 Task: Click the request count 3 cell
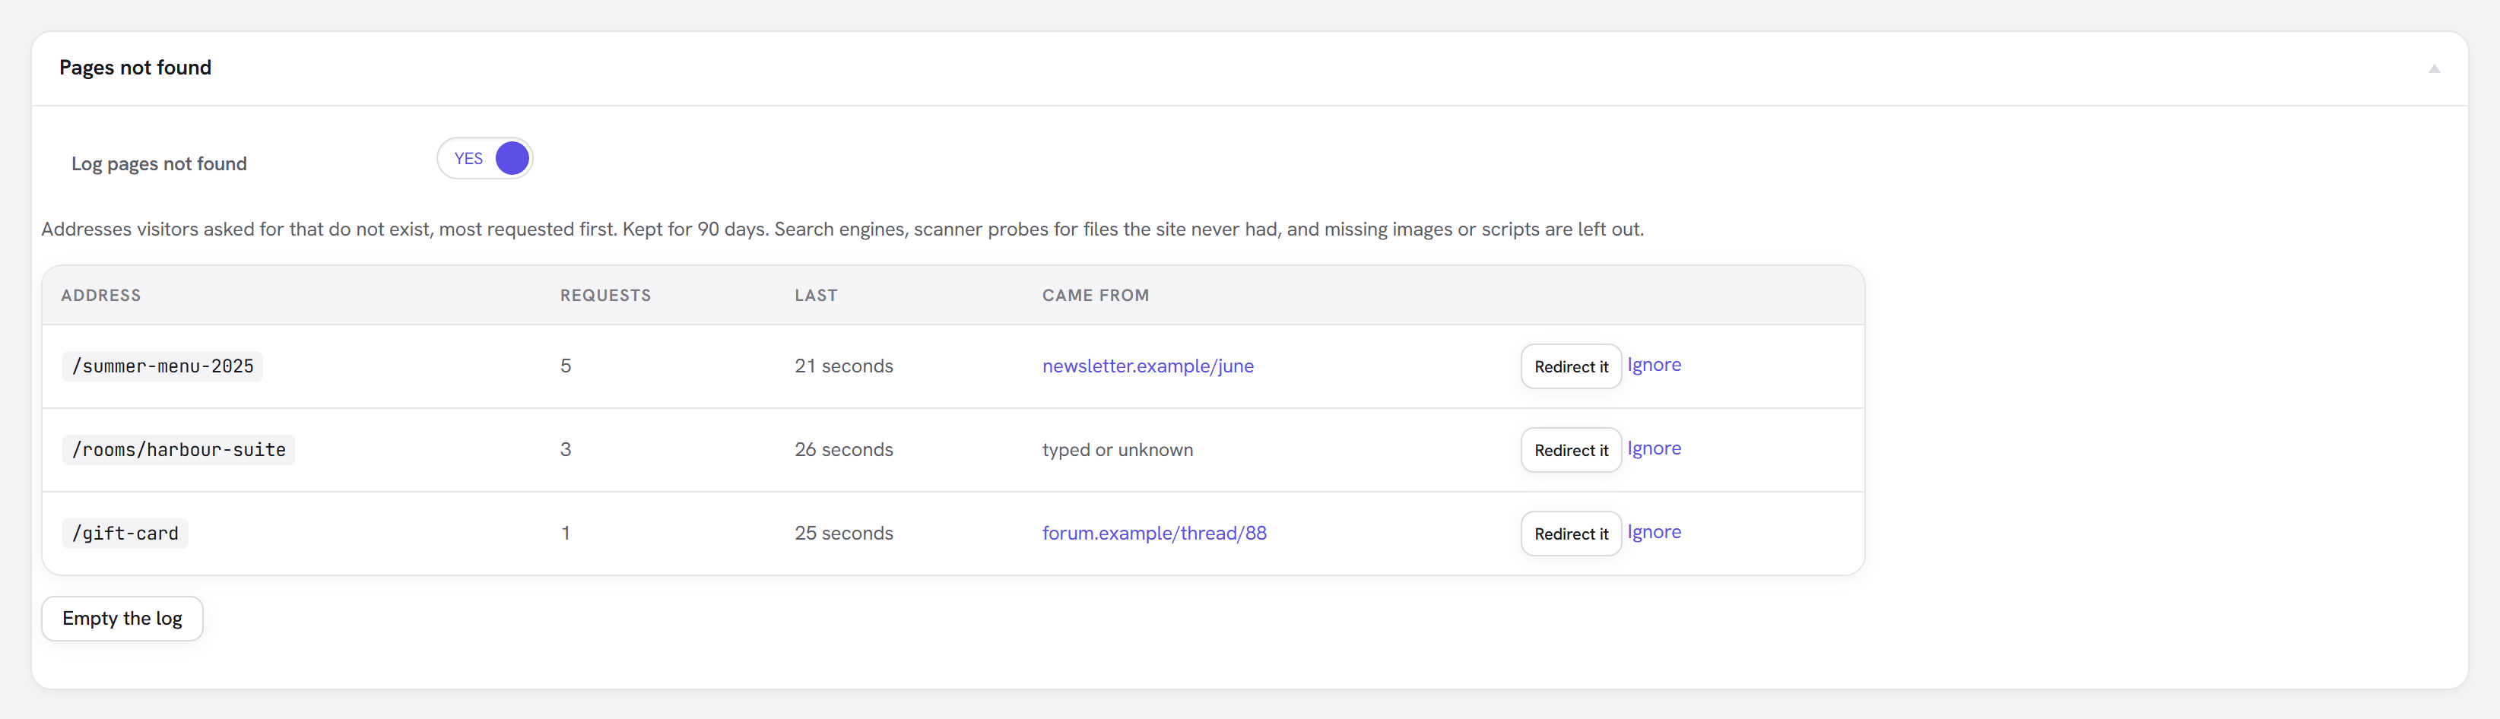[566, 449]
